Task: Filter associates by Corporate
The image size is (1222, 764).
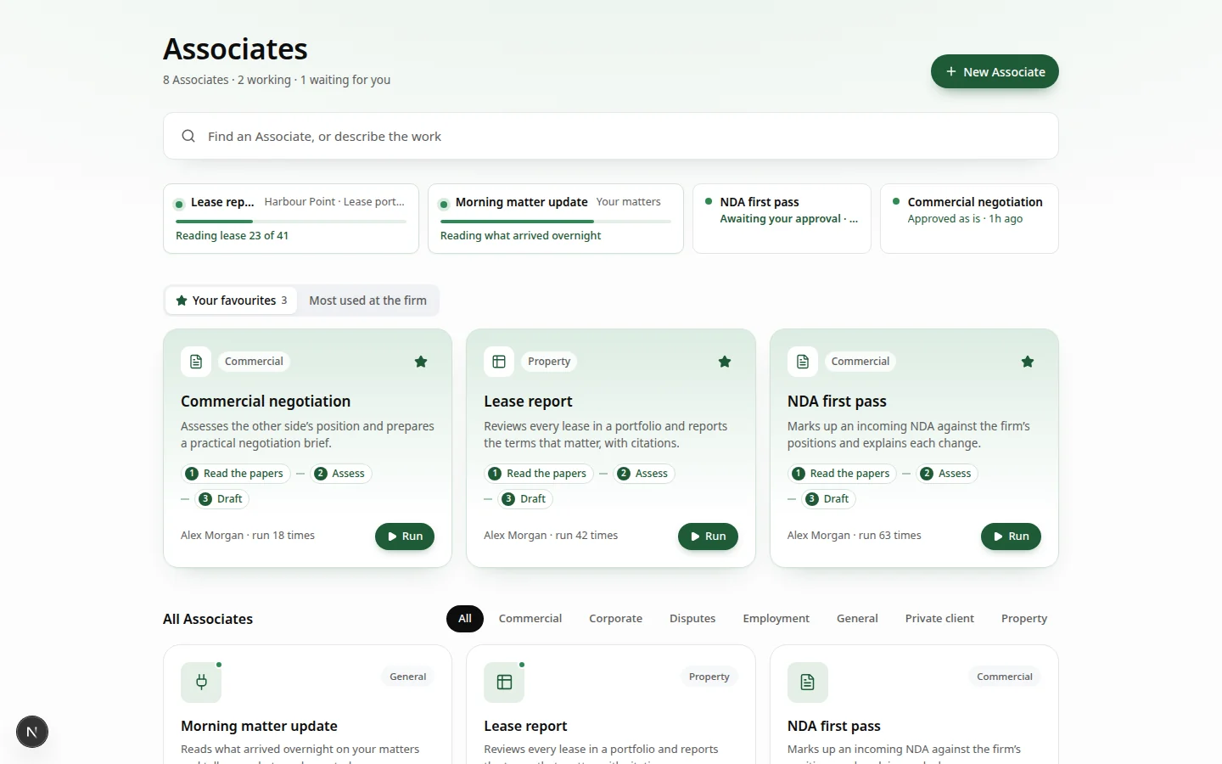Action: click(616, 619)
